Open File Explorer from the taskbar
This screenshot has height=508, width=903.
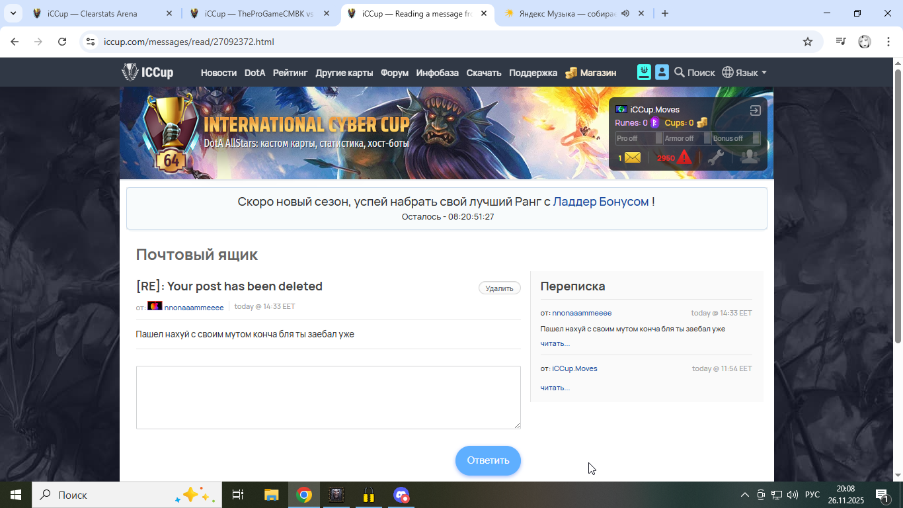point(272,495)
